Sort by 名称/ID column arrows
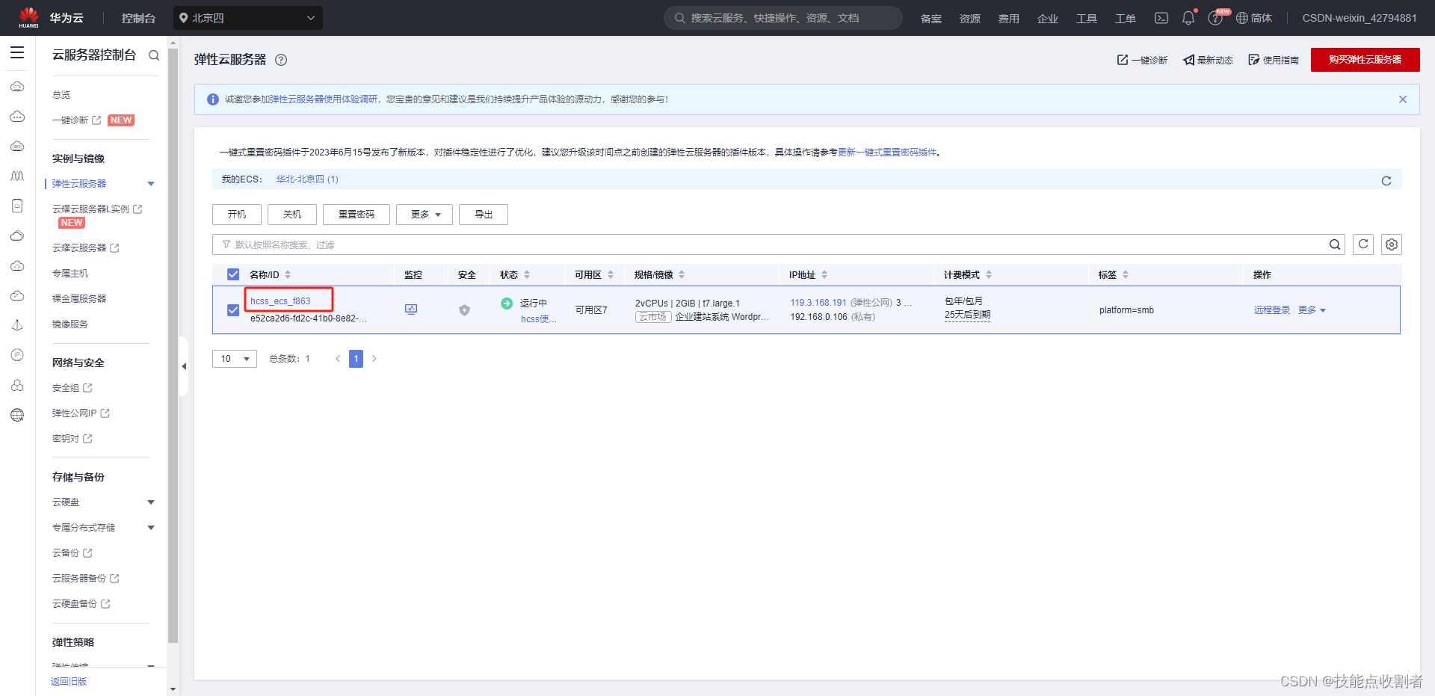 (x=288, y=275)
